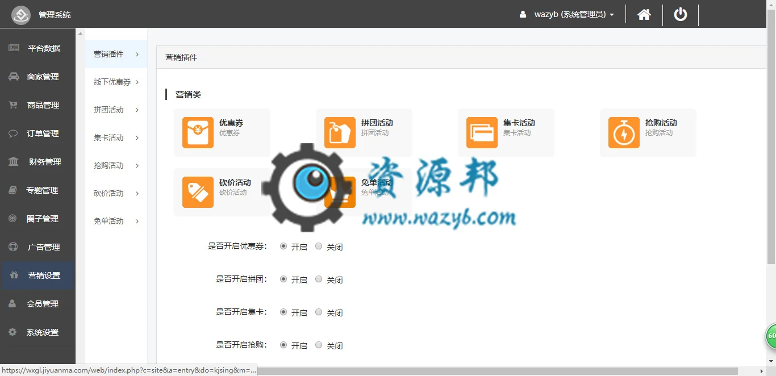776x376 pixels.
Task: Click the green 60 badge at right edge
Action: [771, 336]
